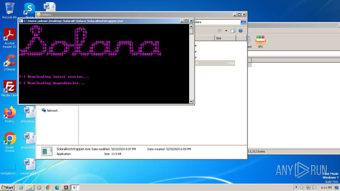Click SolaraBootstrapper.exe name in details pane

pos(74,149)
